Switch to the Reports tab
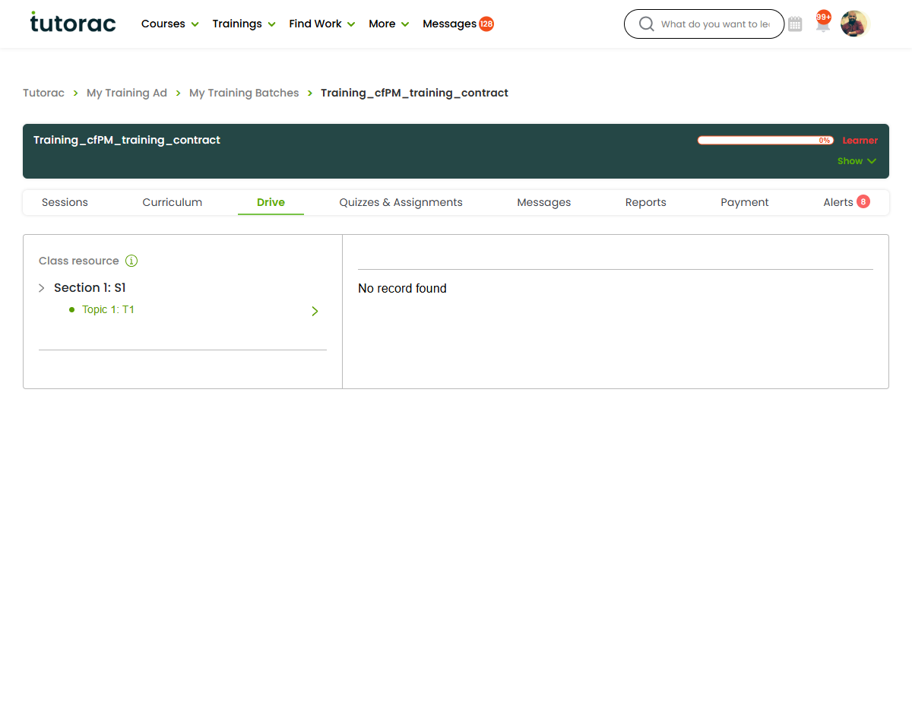 646,202
